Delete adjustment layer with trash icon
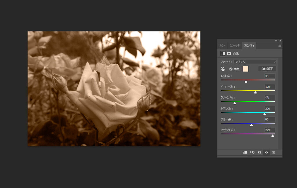 pos(274,152)
